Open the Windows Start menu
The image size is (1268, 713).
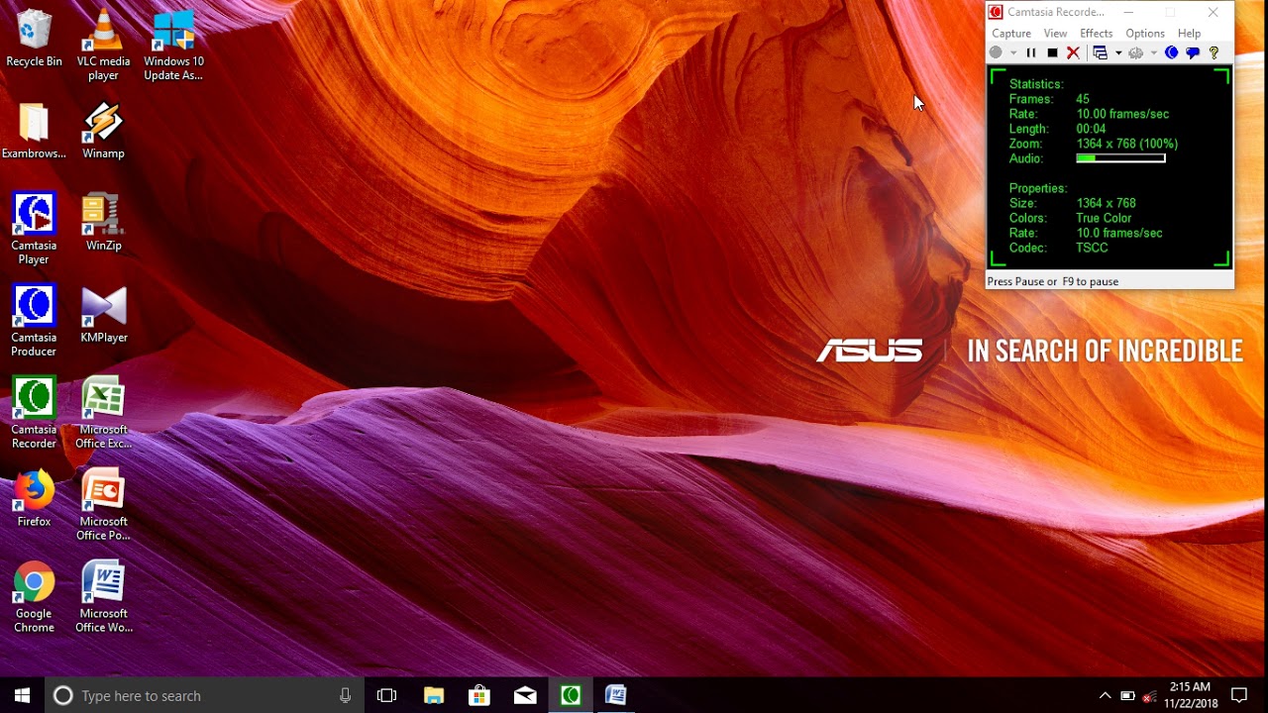(23, 695)
